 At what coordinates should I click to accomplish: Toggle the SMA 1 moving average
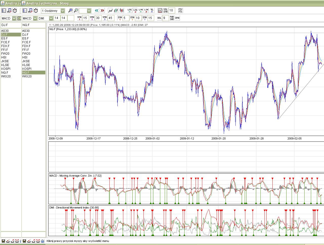pyautogui.click(x=79, y=18)
